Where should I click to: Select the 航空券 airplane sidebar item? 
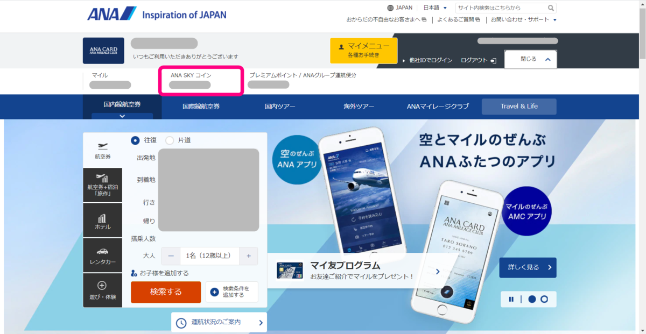pos(102,150)
